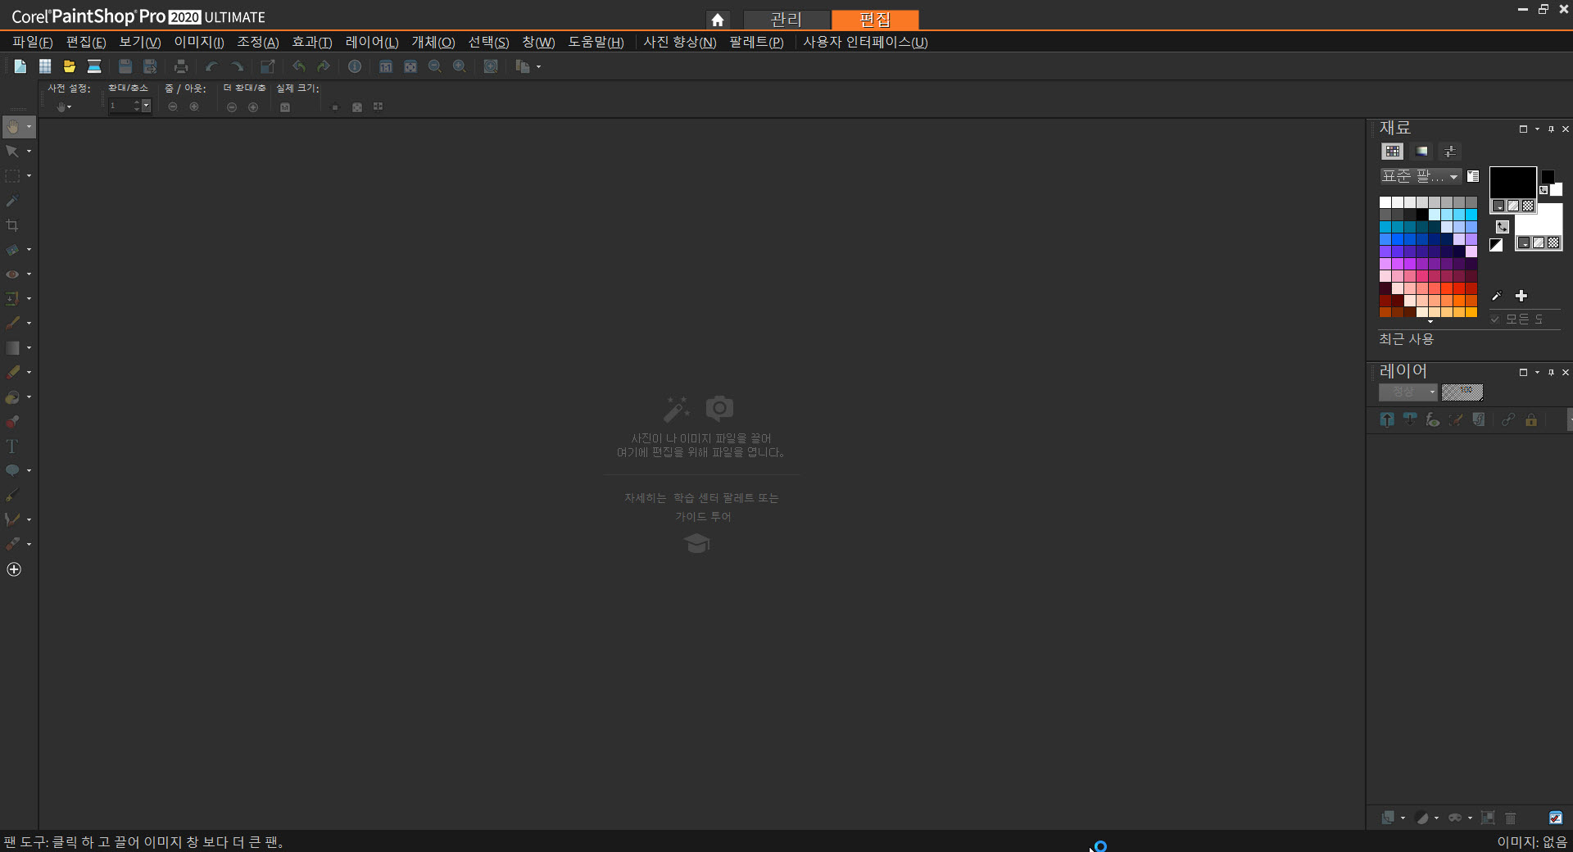Click the Zoom In magnifier in the toolbar
Viewport: 1573px width, 852px height.
(460, 66)
